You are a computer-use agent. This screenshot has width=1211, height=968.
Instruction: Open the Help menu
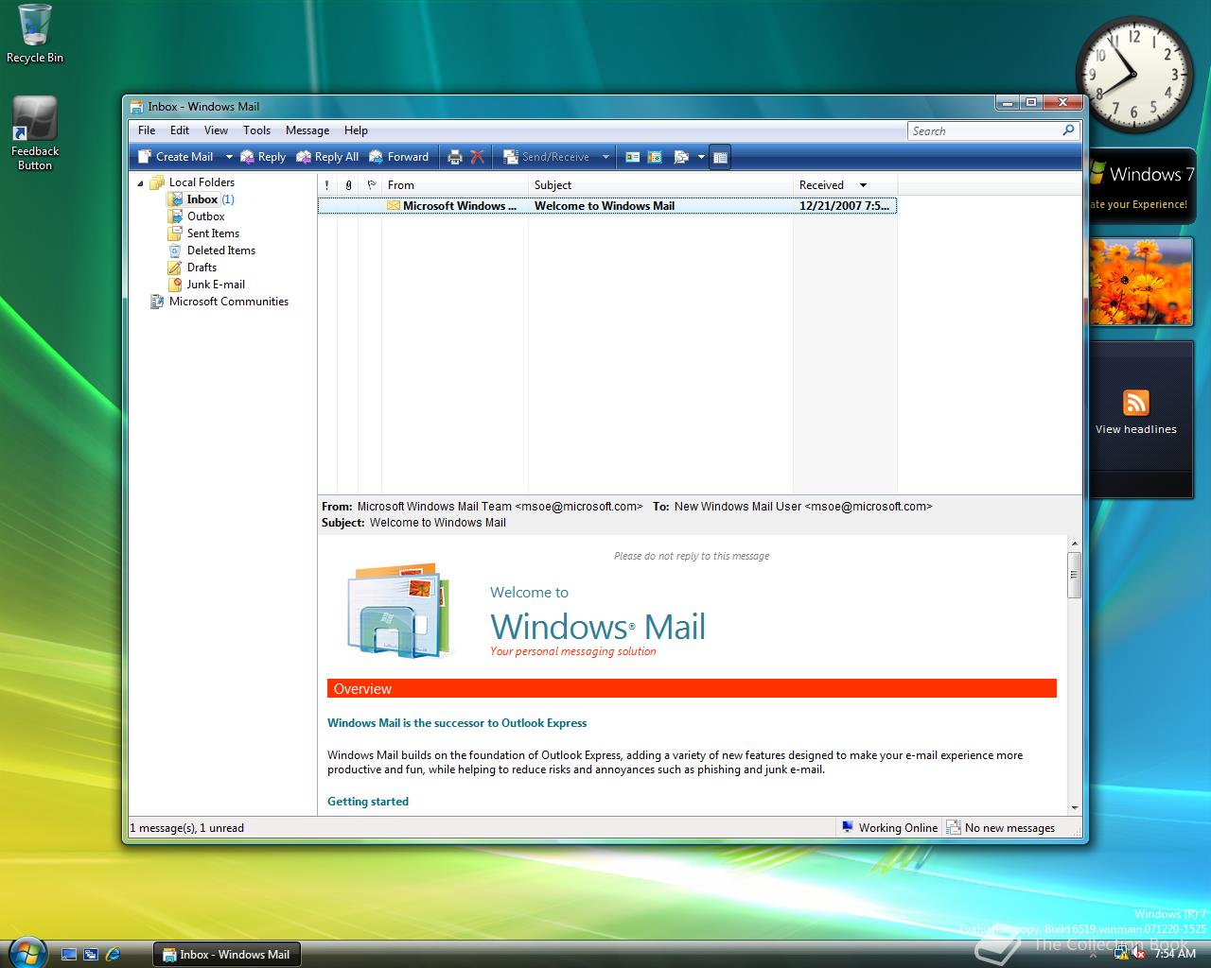tap(356, 130)
